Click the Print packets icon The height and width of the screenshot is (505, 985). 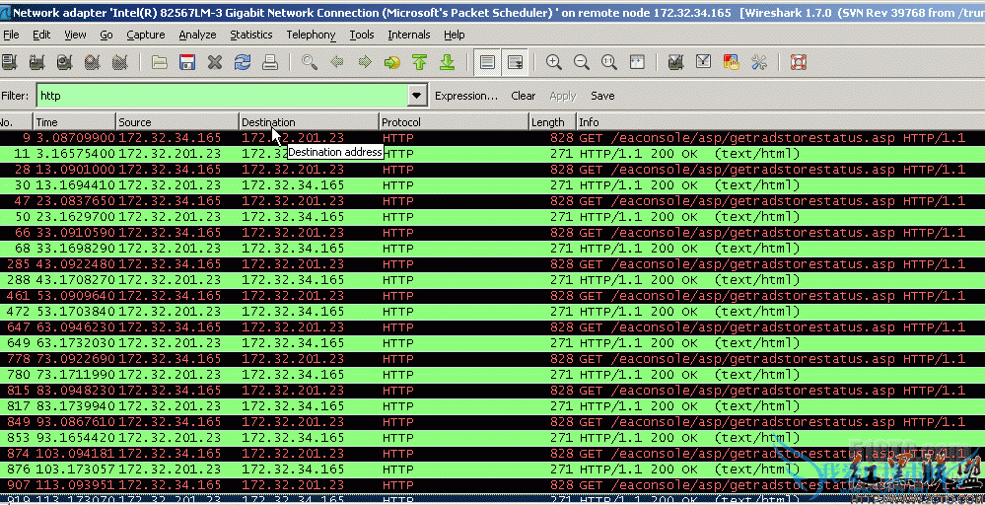[269, 62]
